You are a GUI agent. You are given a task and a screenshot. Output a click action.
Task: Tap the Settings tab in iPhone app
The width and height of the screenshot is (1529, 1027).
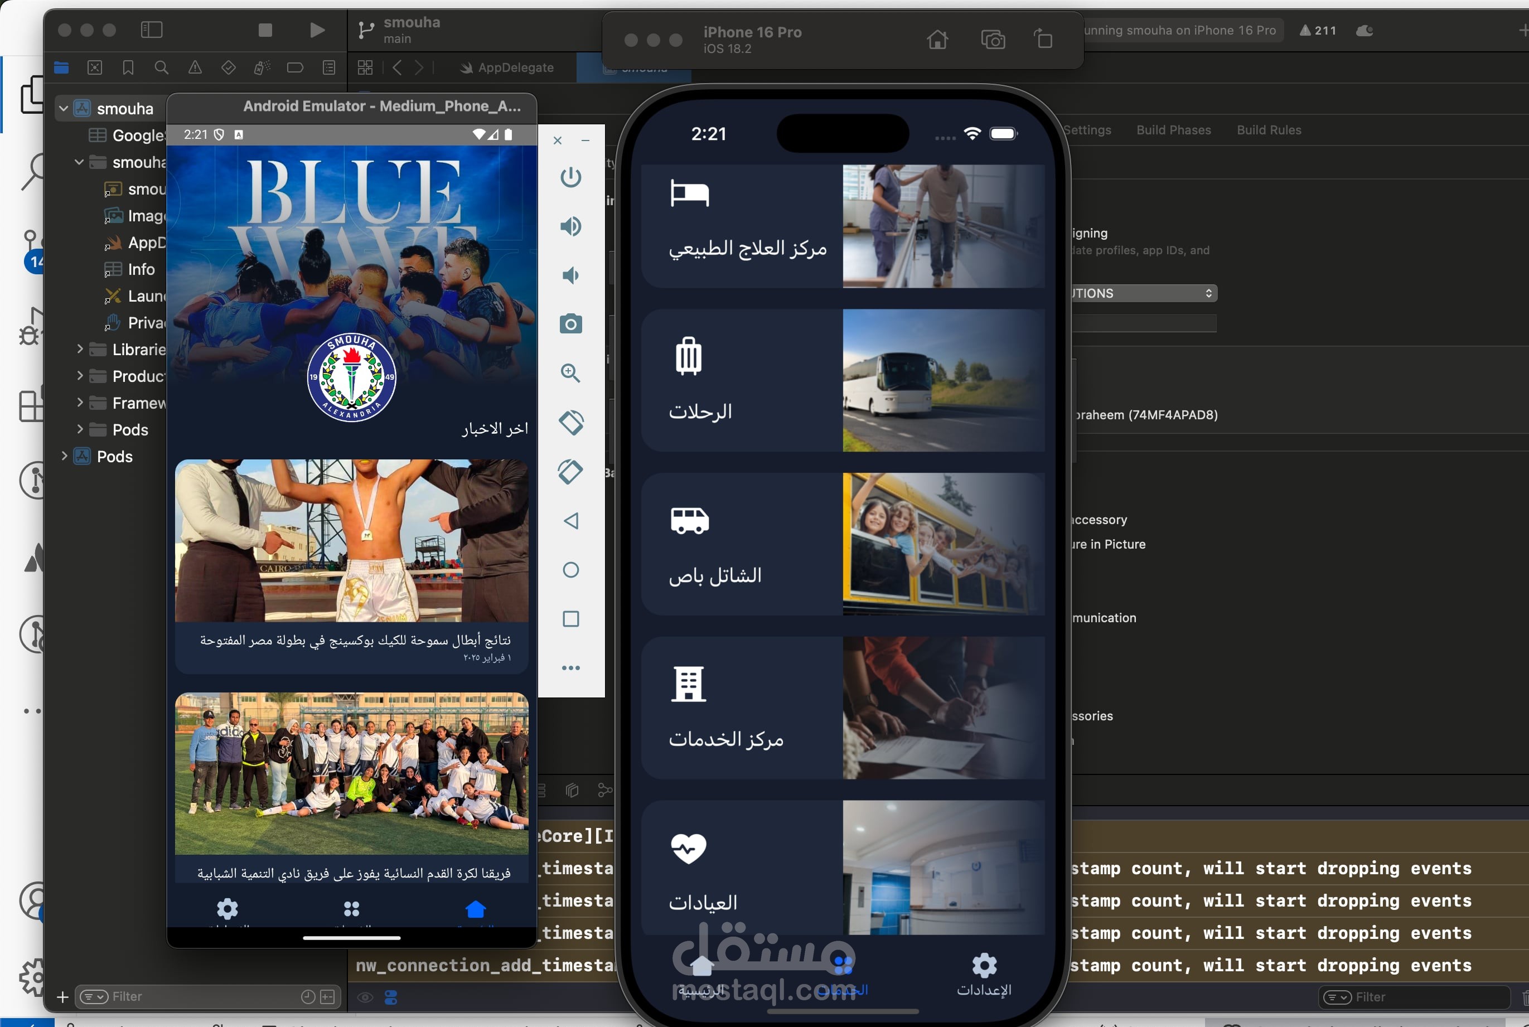(x=984, y=975)
